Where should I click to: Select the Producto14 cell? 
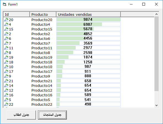pyautogui.click(x=42, y=86)
